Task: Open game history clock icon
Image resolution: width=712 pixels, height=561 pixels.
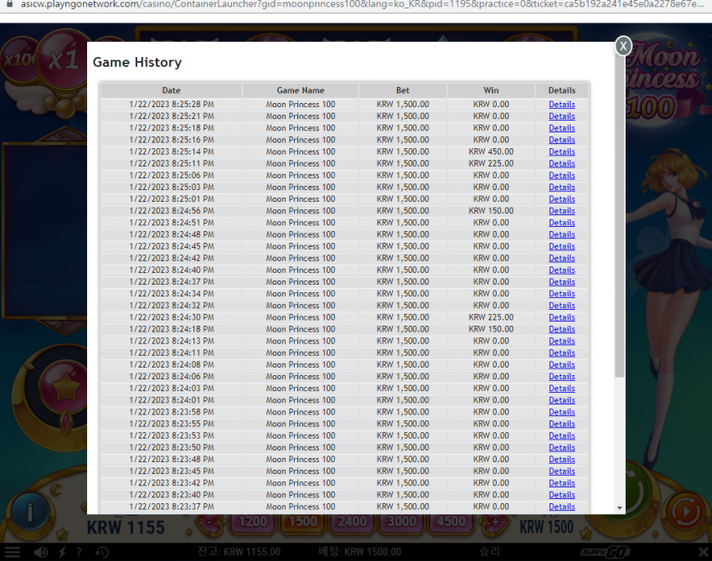Action: (x=101, y=552)
